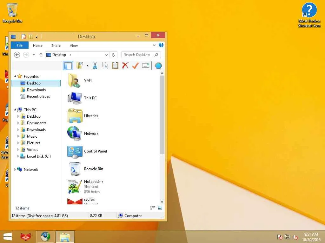Open the Most Useless Shortcut Ever desktop icon
This screenshot has height=243, width=325.
[309, 15]
